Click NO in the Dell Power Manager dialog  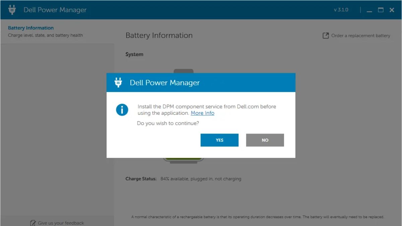265,140
